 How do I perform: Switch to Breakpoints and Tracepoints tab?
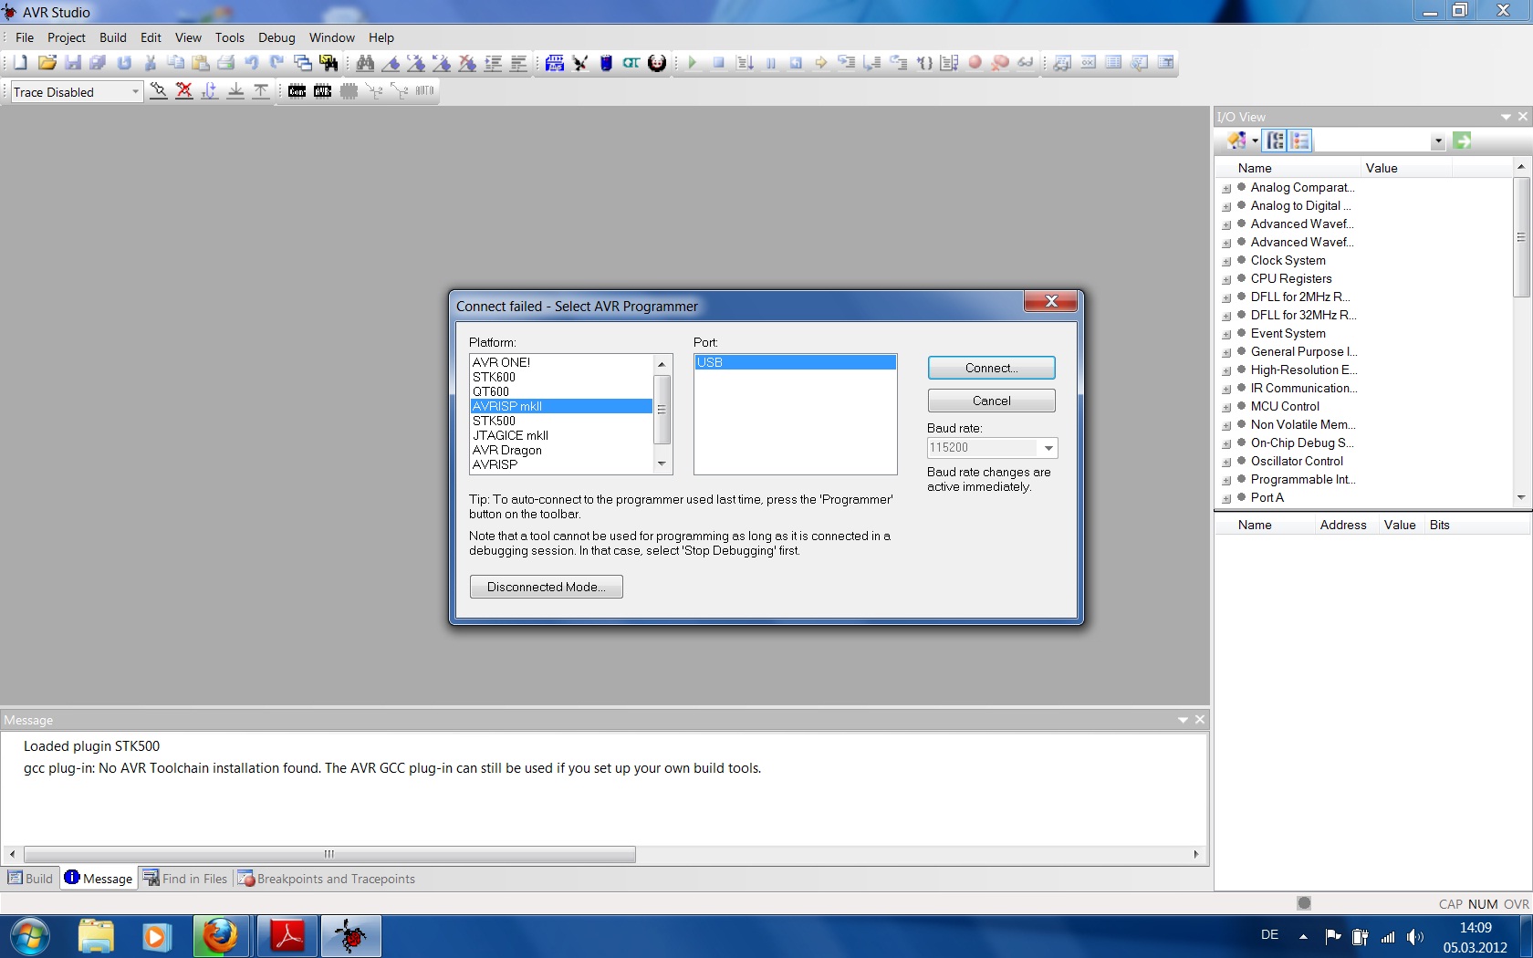tap(327, 879)
